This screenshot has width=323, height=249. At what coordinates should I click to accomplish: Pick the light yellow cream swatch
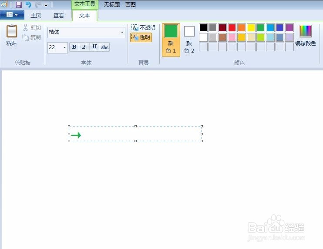coord(251,37)
